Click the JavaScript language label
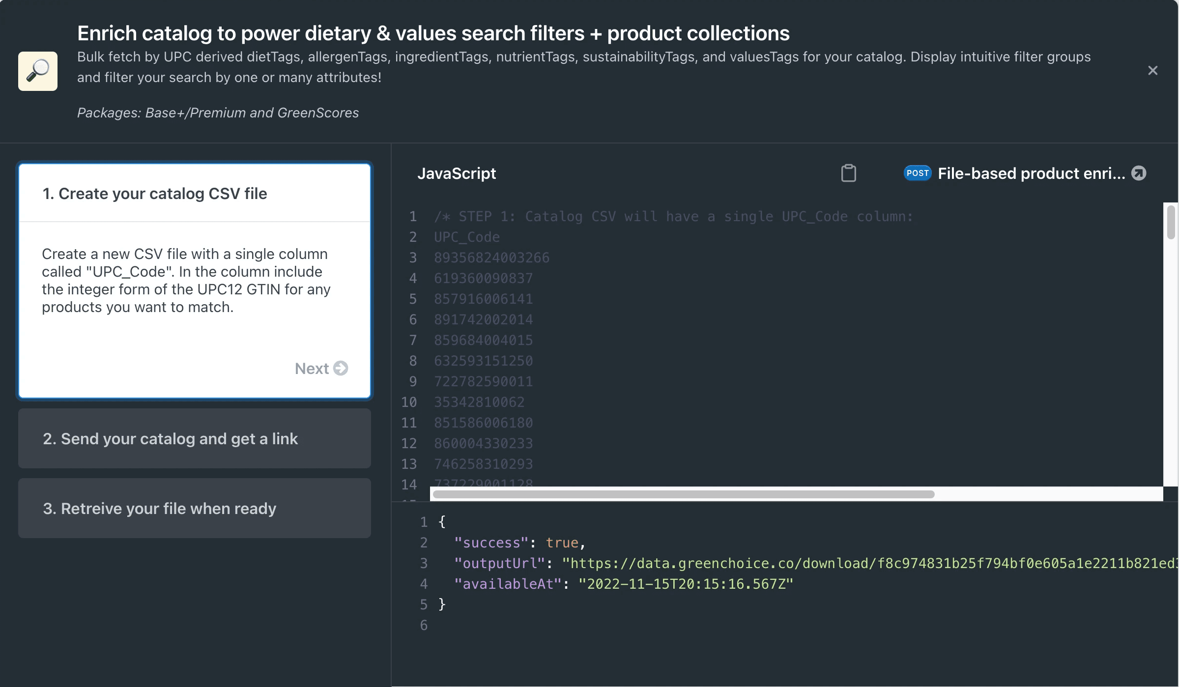 coord(457,173)
